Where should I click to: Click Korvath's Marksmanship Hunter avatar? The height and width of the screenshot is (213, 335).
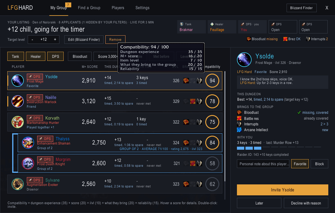(18, 122)
